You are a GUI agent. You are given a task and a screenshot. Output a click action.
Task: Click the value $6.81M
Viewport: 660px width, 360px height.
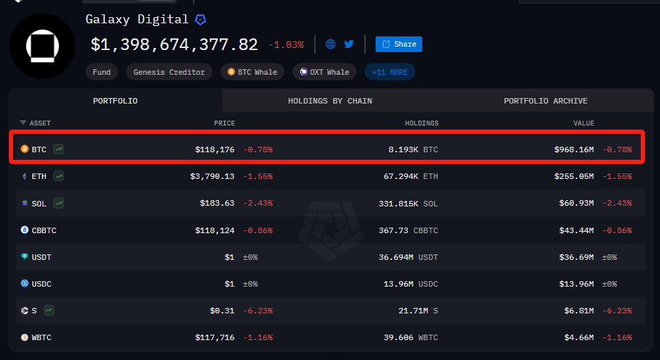point(579,311)
